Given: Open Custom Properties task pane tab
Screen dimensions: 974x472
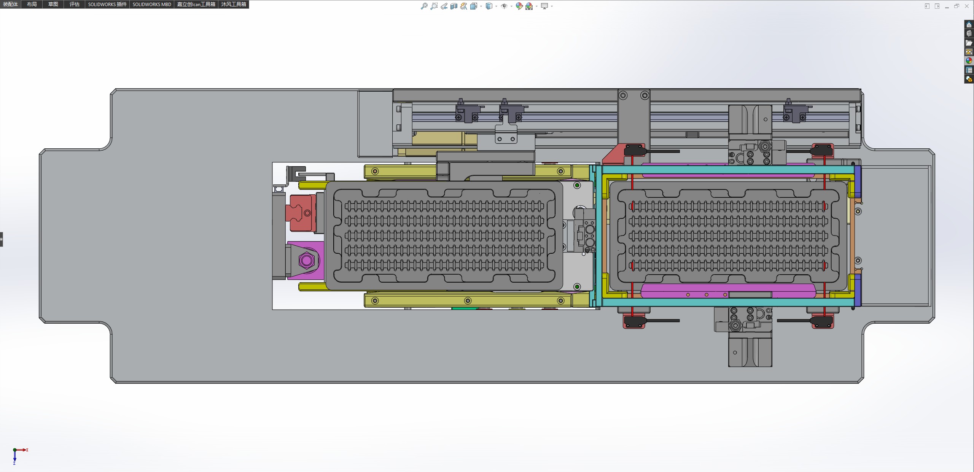Looking at the screenshot, I should tap(969, 70).
